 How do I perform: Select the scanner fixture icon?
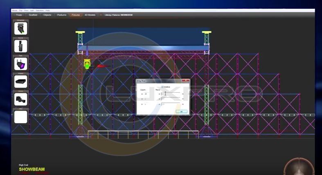coord(20,46)
